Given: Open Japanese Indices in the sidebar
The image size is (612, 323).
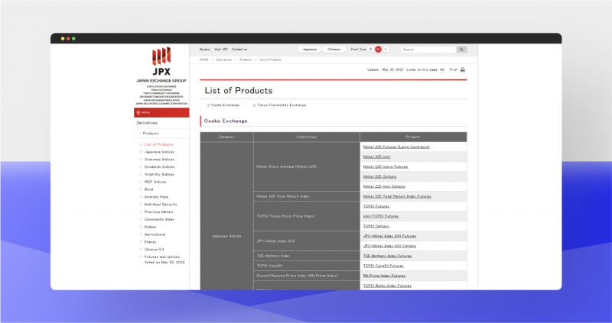Looking at the screenshot, I should 159,152.
